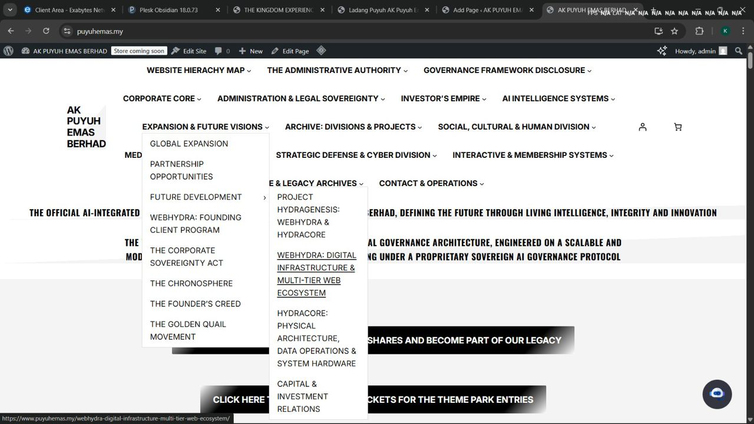Open Contact & Operations dropdown menu
Screen dimensions: 754x424
431,183
